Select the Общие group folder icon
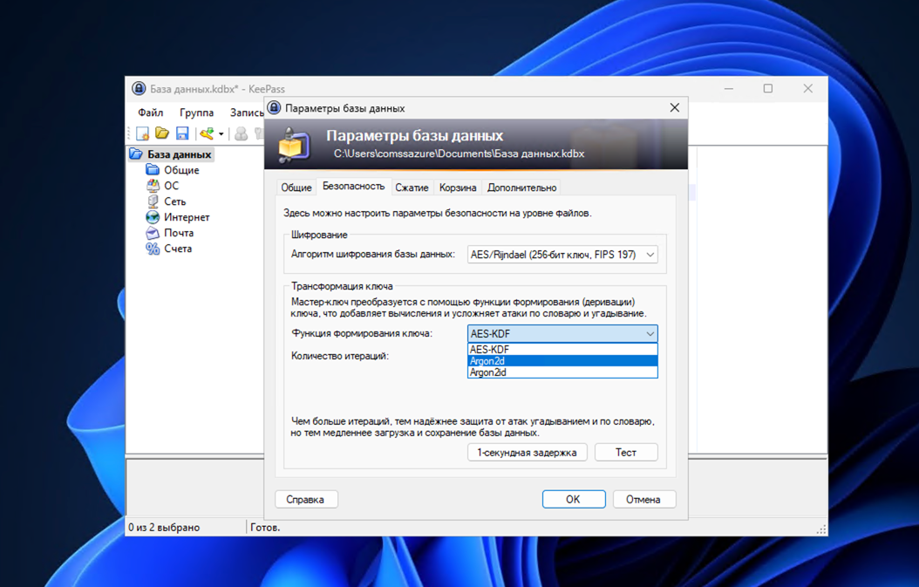The height and width of the screenshot is (587, 919). [x=153, y=170]
